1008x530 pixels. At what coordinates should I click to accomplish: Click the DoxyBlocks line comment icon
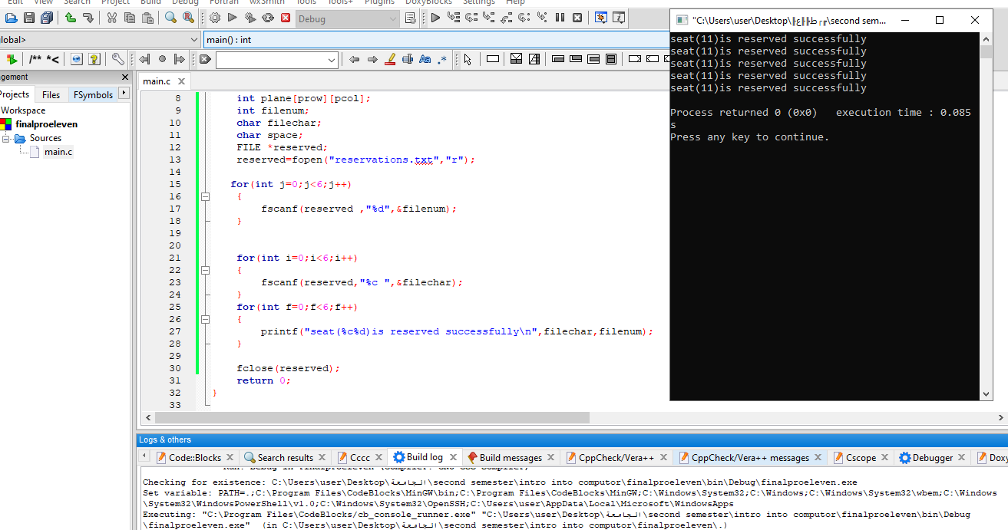(53, 59)
